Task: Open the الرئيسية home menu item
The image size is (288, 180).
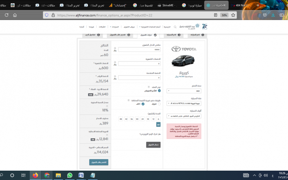Action: (167, 27)
